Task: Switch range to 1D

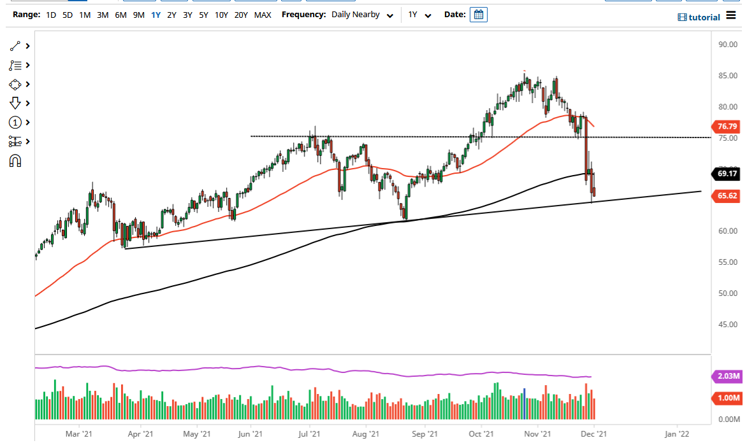Action: click(x=50, y=15)
